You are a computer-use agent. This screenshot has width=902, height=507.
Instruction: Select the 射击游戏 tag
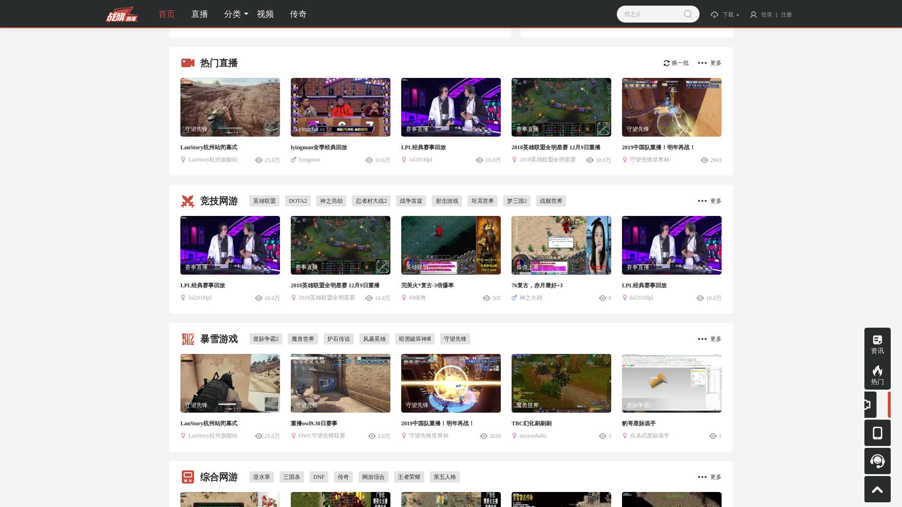[447, 201]
